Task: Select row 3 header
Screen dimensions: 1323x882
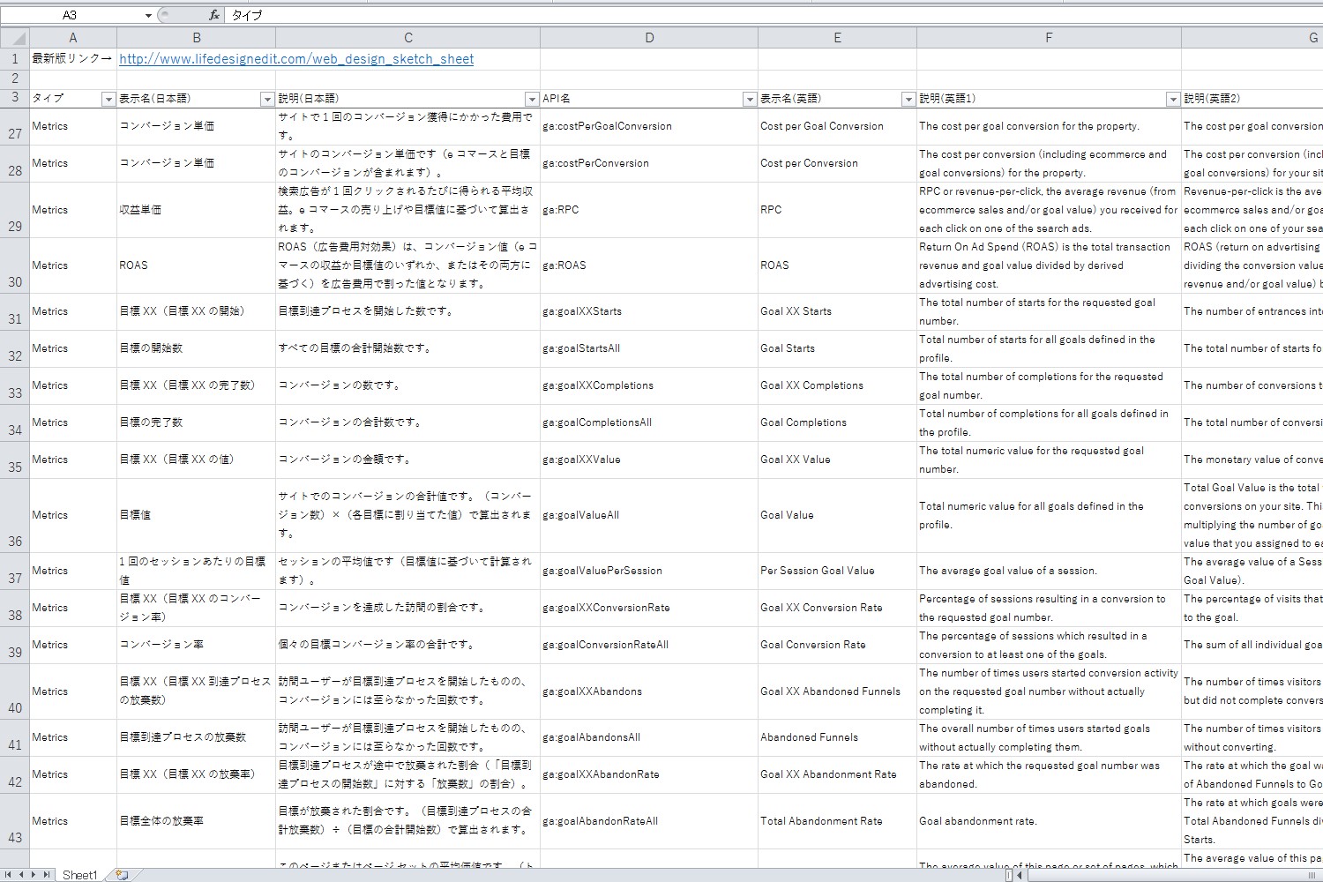Action: click(15, 98)
